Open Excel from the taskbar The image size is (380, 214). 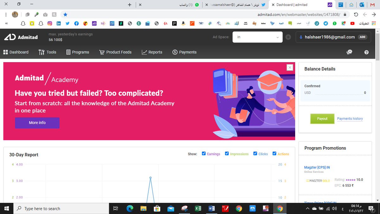click(x=198, y=209)
